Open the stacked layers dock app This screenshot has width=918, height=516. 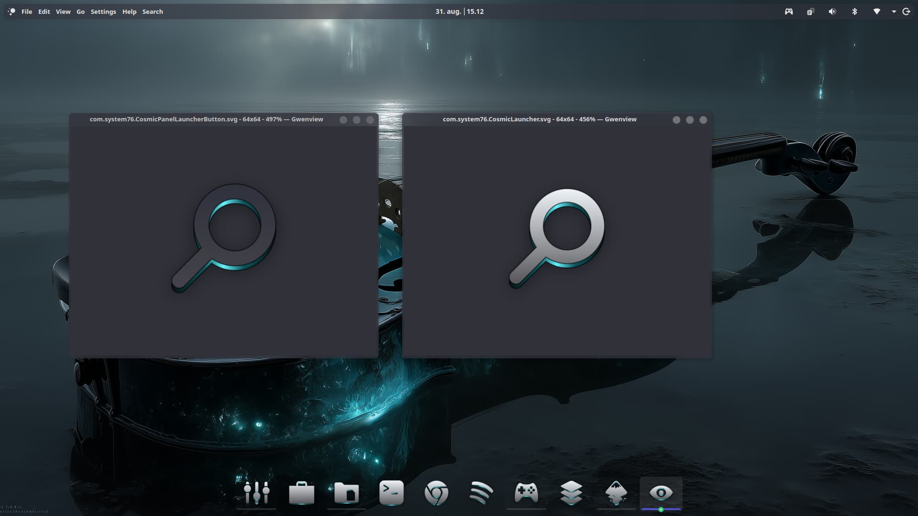pyautogui.click(x=571, y=493)
